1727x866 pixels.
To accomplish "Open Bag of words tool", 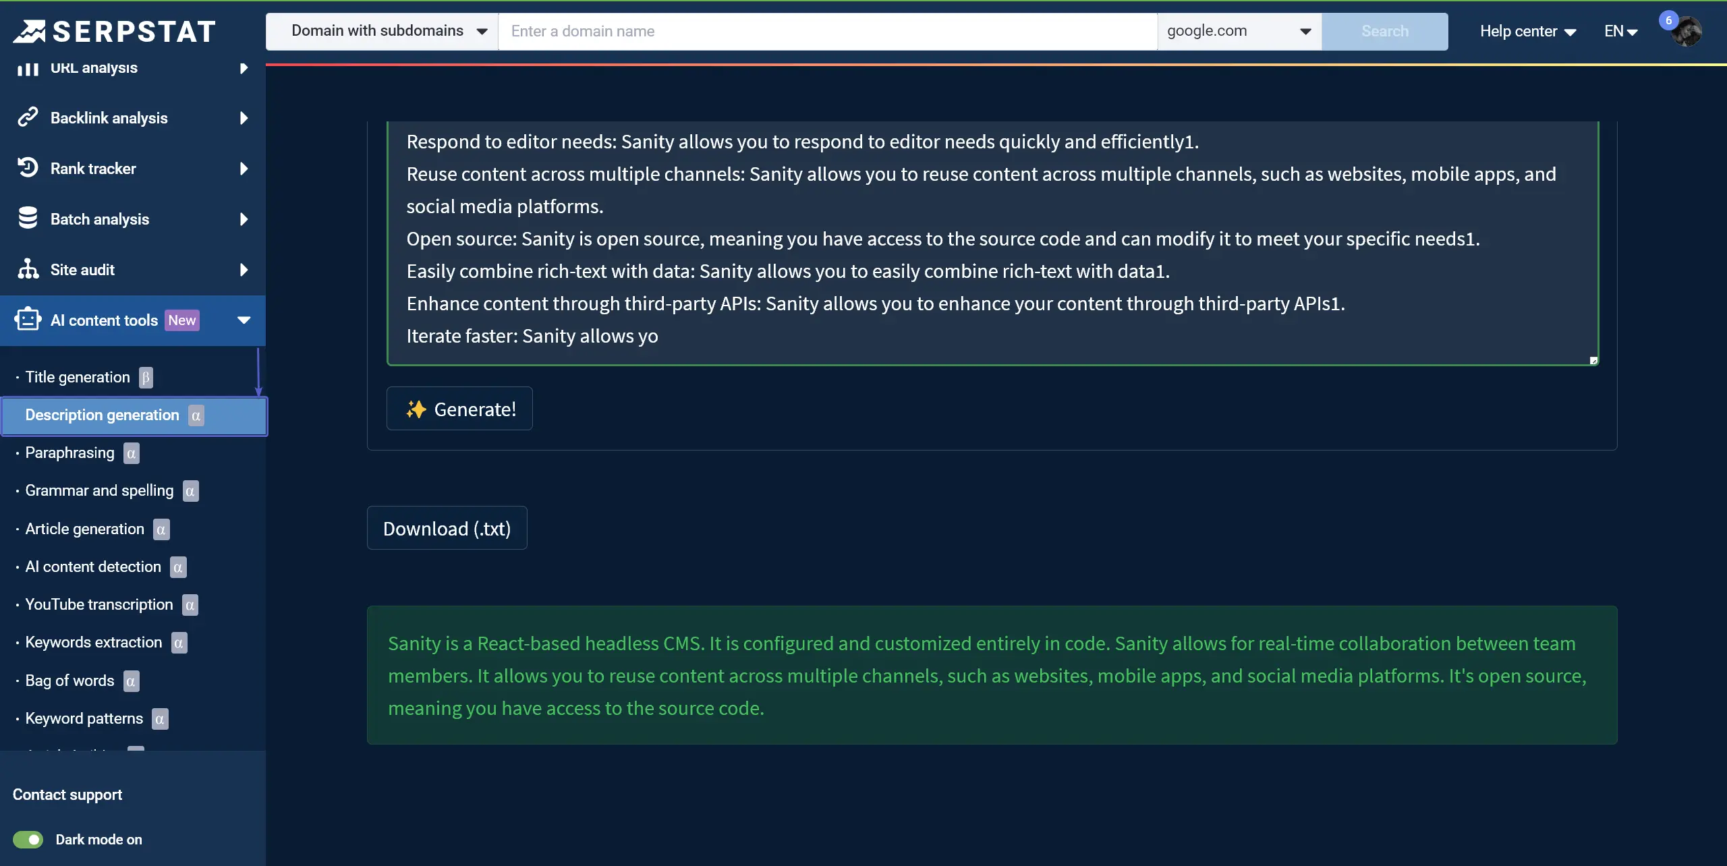I will [69, 681].
